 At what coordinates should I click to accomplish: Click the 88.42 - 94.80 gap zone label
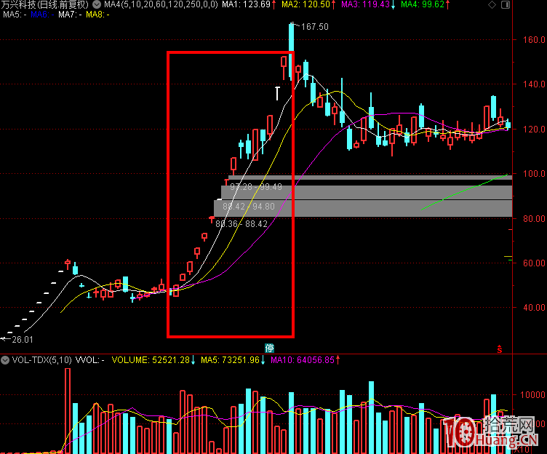click(x=248, y=207)
